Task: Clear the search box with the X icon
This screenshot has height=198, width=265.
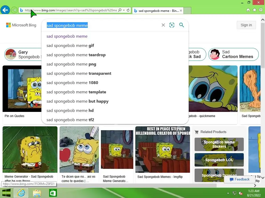Action: click(163, 25)
